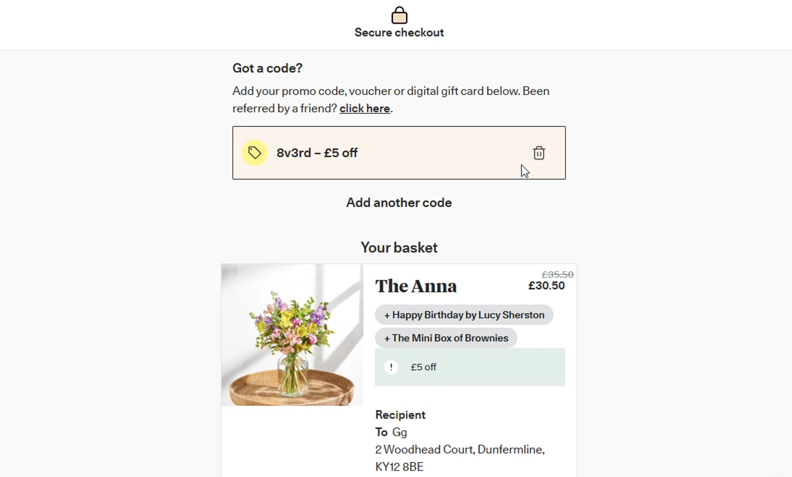
Task: Click the Recipient section heading
Action: tap(400, 415)
